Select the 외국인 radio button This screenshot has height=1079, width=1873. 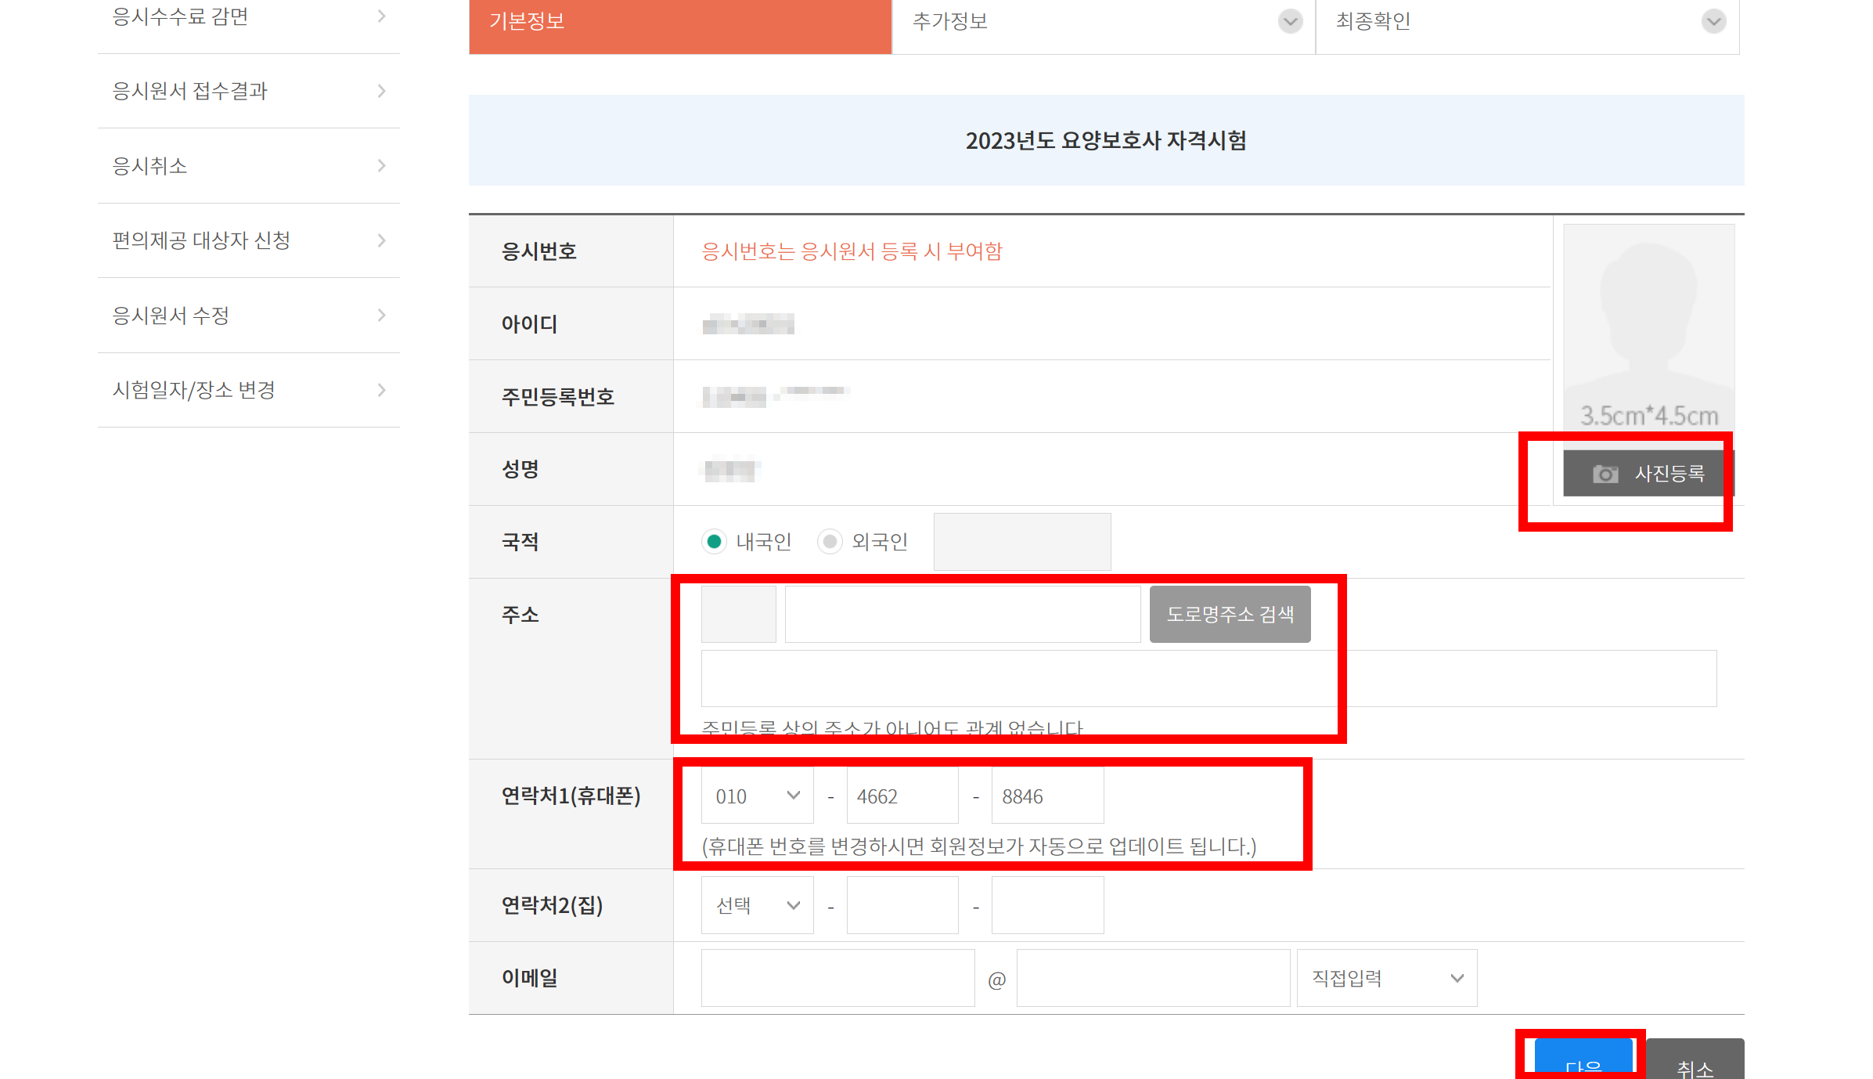pos(830,541)
